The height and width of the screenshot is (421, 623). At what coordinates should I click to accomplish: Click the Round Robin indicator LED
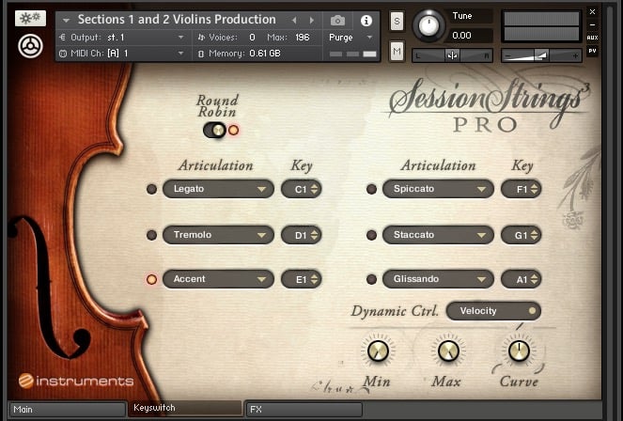click(234, 130)
